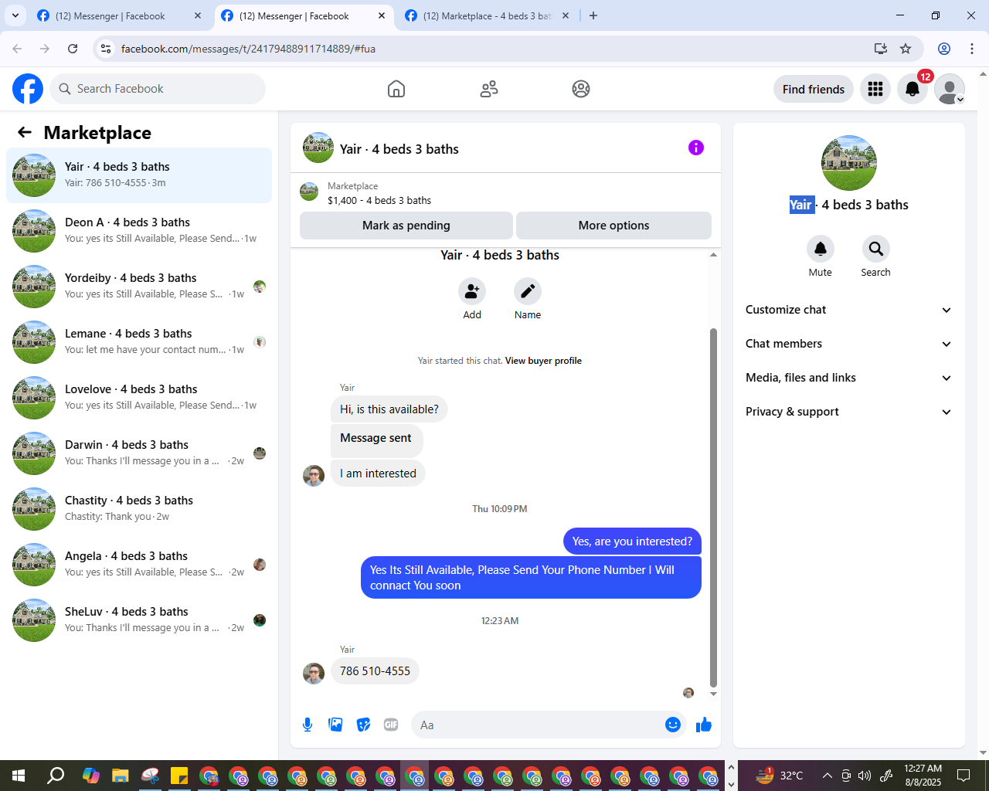Open taskbar Search magnifier
This screenshot has width=989, height=791.
click(56, 776)
